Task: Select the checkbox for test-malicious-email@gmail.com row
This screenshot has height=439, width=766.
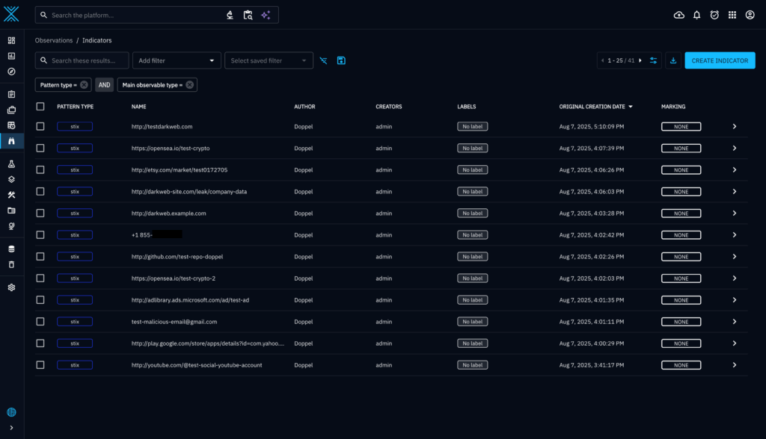Action: pos(40,322)
